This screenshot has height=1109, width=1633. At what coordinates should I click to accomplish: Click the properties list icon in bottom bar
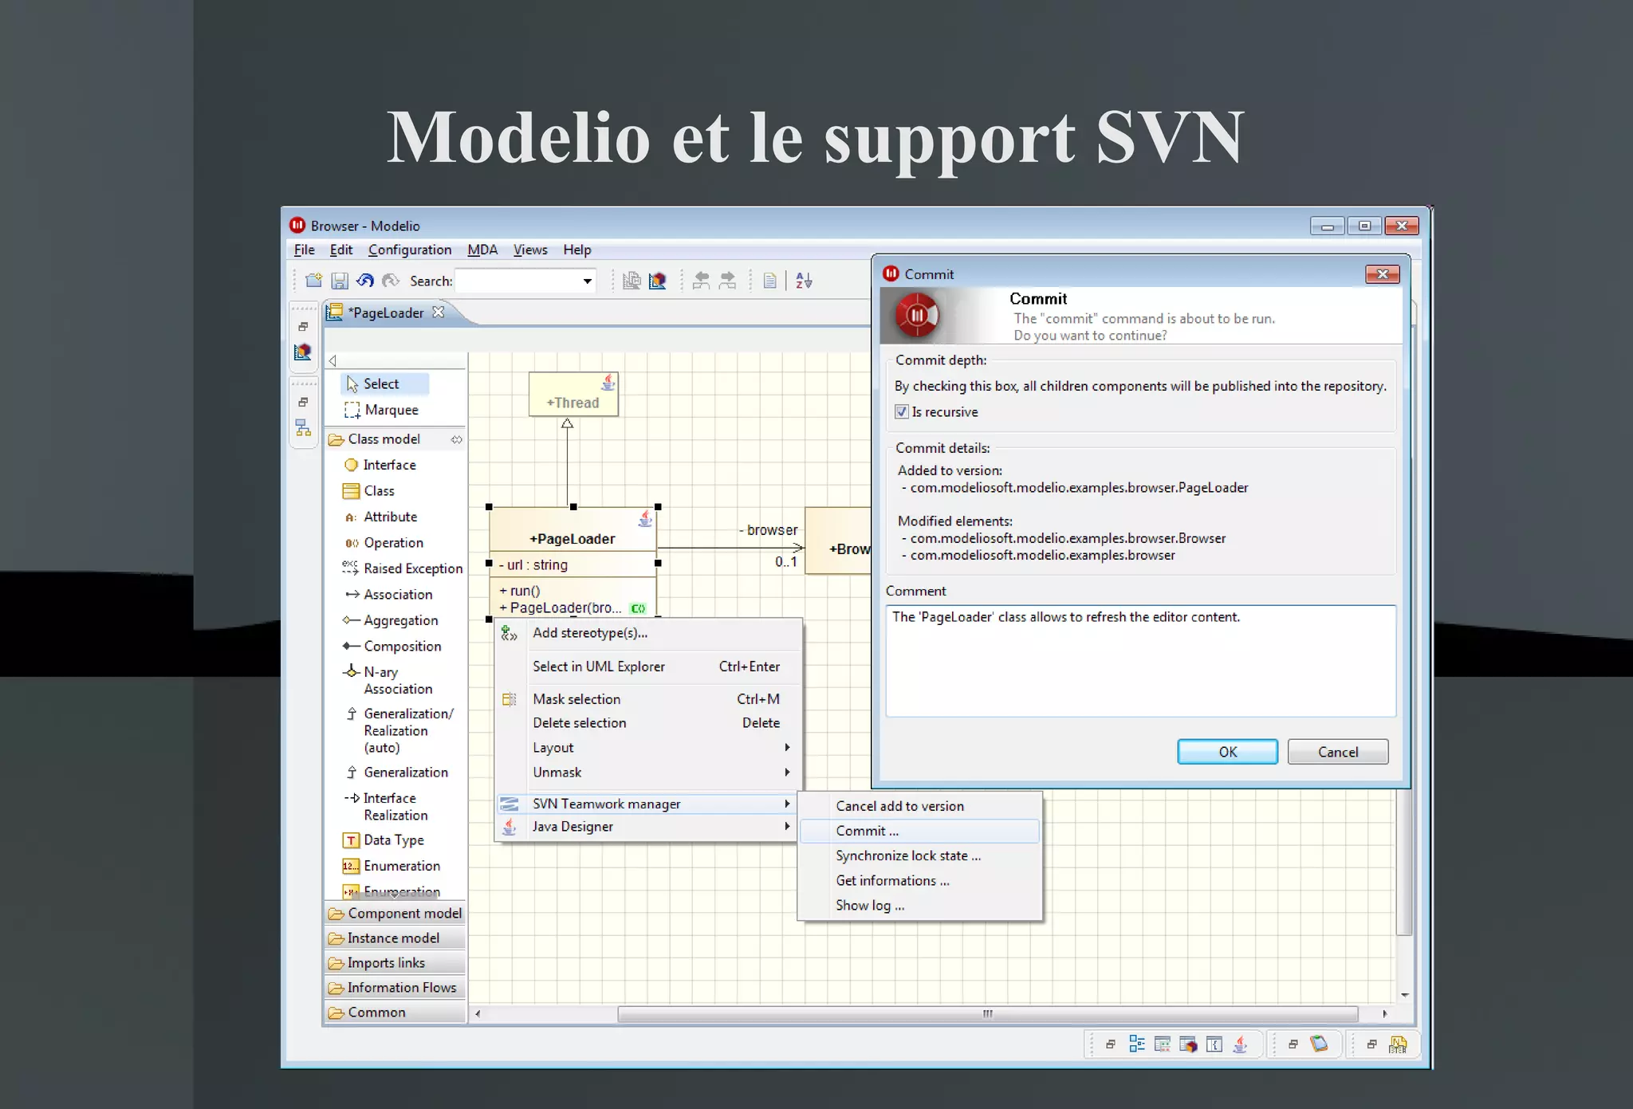point(1163,1044)
